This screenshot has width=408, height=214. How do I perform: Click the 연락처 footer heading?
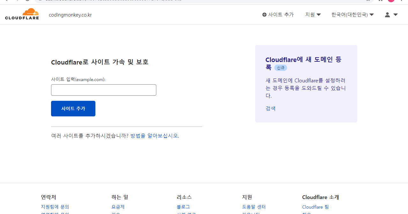click(48, 197)
